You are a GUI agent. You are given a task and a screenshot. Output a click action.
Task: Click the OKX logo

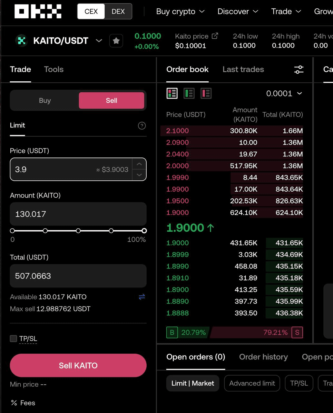[x=38, y=11]
